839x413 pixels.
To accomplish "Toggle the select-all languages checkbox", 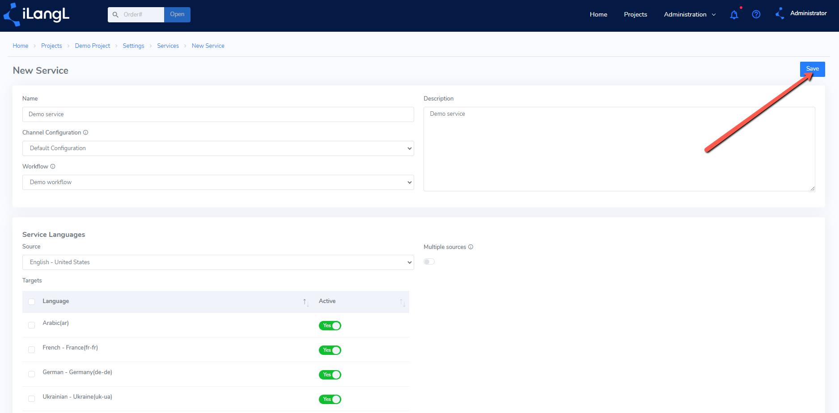I will (x=31, y=302).
